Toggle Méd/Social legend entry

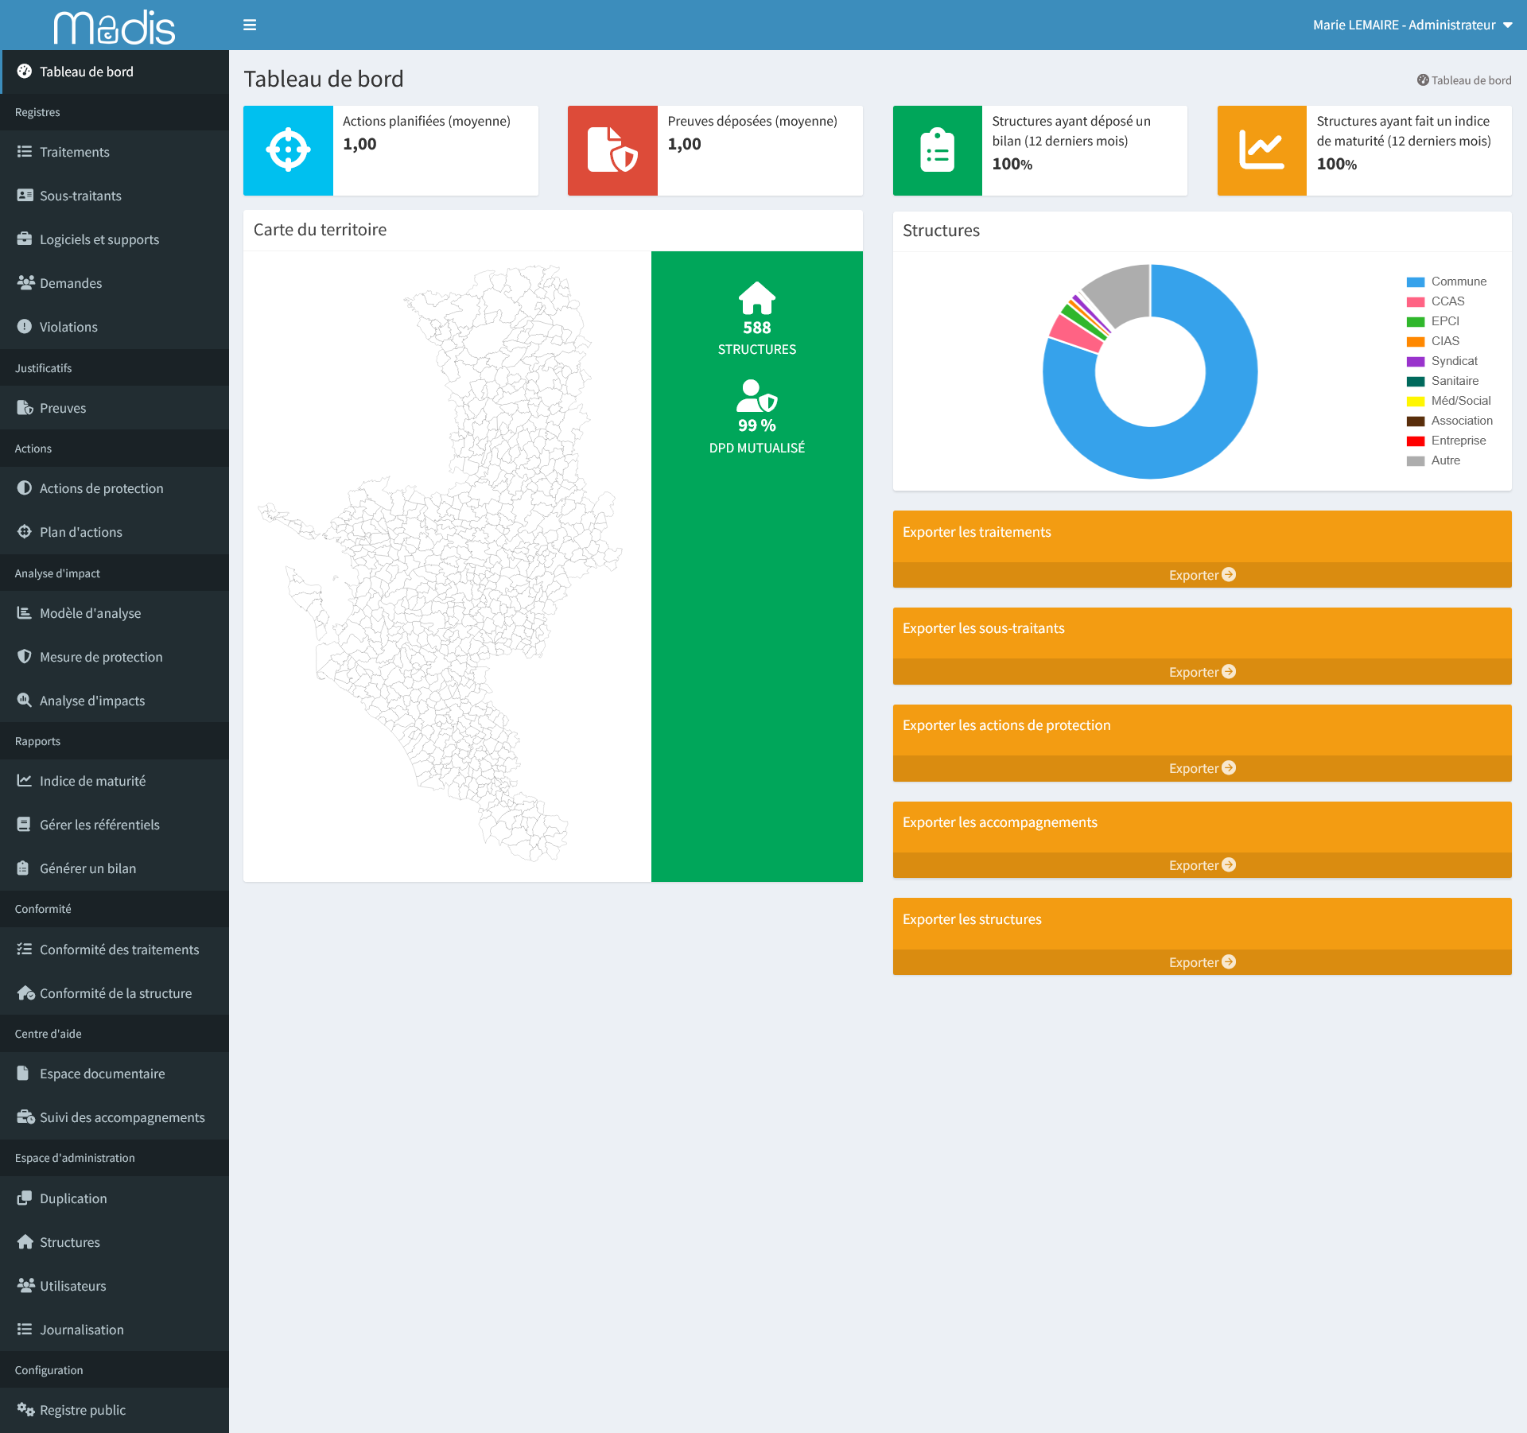tap(1448, 401)
